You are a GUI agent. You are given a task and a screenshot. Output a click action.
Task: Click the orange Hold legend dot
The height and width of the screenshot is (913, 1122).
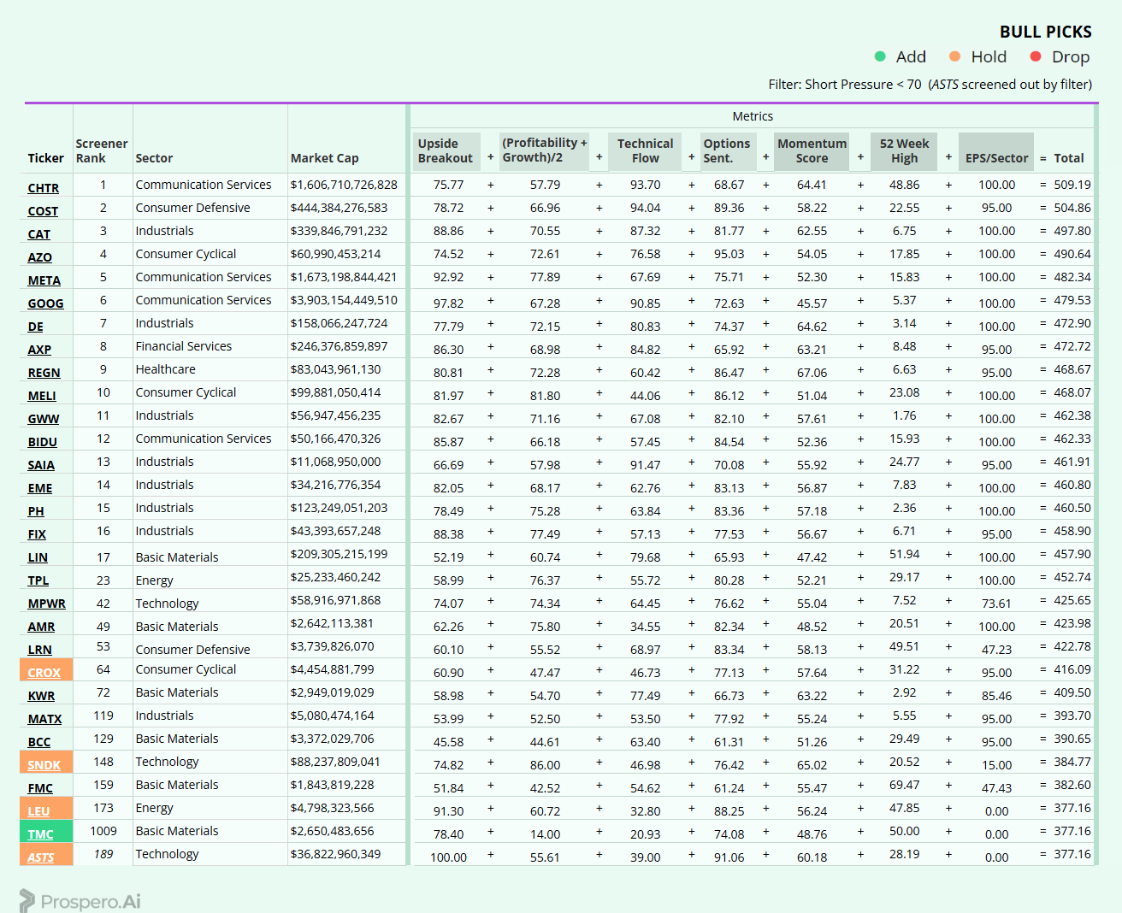pyautogui.click(x=955, y=56)
